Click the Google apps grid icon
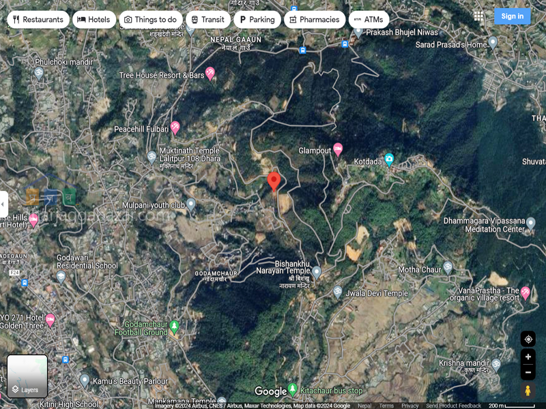546x409 pixels. click(478, 16)
